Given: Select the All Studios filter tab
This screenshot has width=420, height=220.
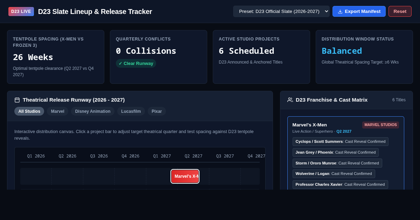Looking at the screenshot, I should pos(29,111).
